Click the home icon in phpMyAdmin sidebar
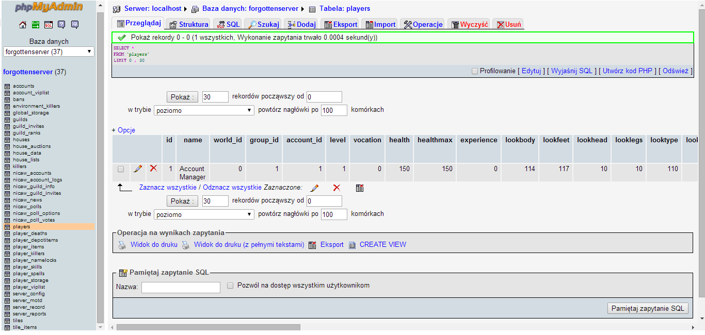Screen dimensions: 705x335 (23, 24)
